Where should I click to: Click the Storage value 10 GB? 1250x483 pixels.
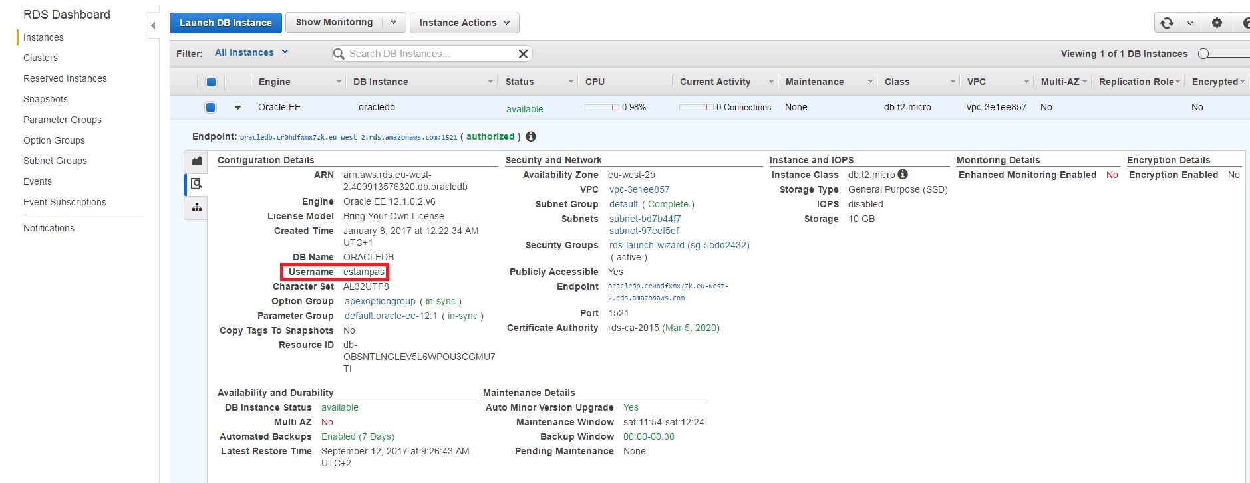click(x=861, y=219)
